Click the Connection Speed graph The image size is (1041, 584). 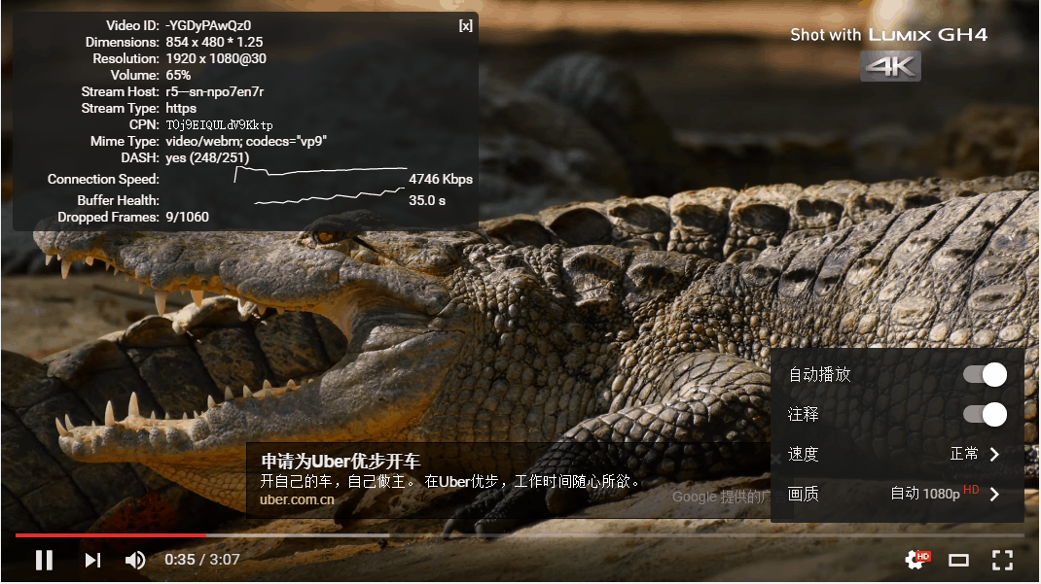point(321,174)
